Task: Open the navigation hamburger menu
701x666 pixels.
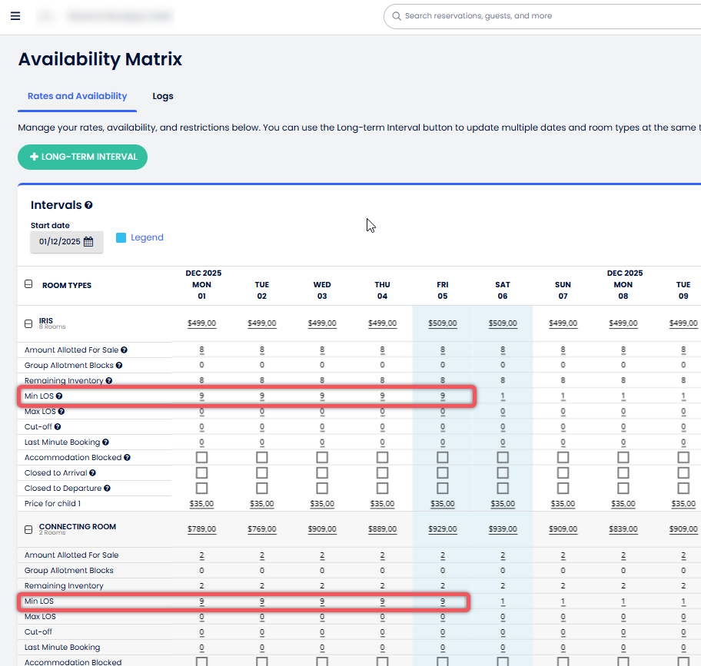Action: pyautogui.click(x=15, y=15)
